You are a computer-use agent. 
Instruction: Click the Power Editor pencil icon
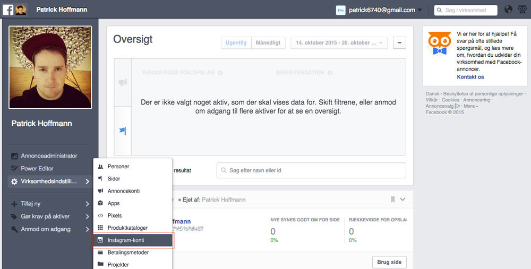[x=14, y=169]
